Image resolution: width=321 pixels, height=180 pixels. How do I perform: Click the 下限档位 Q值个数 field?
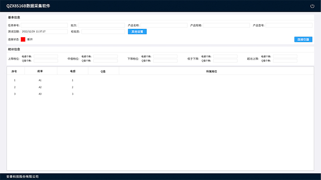(165, 61)
